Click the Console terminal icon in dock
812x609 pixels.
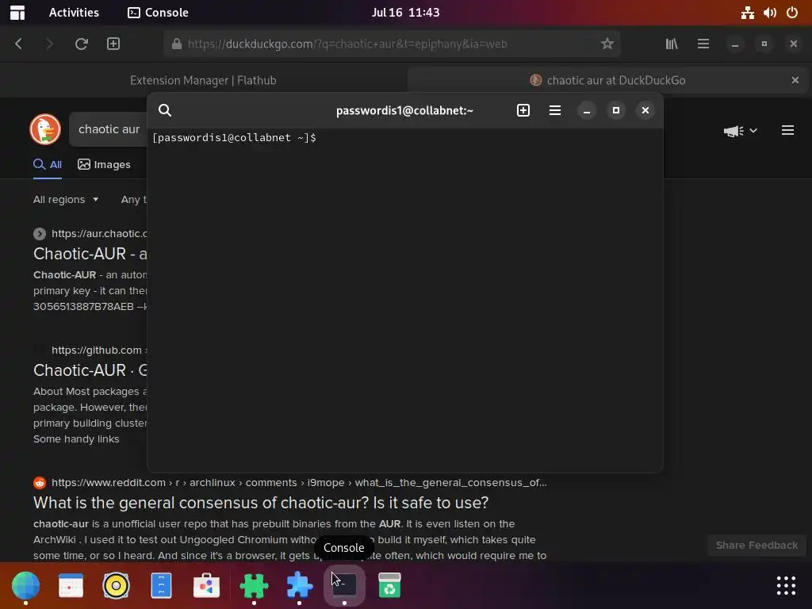pos(344,586)
